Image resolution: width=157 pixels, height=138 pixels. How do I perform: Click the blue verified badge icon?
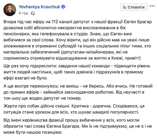(x=63, y=7)
